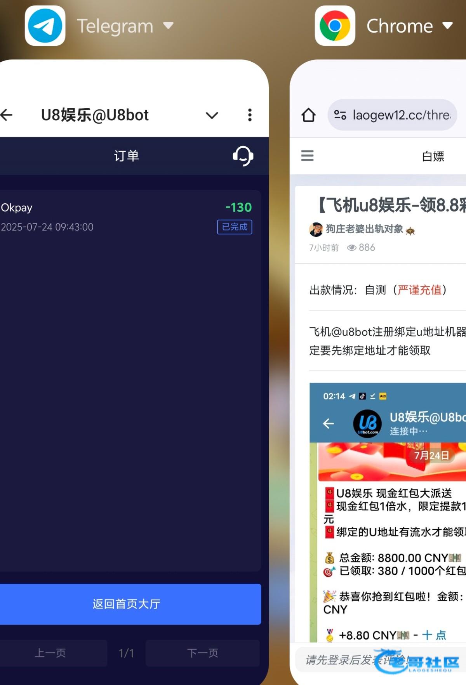This screenshot has height=685, width=466.
Task: Select the 白嫖 section tab
Action: [433, 156]
